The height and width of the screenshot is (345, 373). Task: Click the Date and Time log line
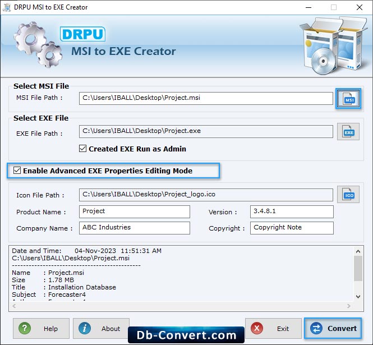click(86, 251)
